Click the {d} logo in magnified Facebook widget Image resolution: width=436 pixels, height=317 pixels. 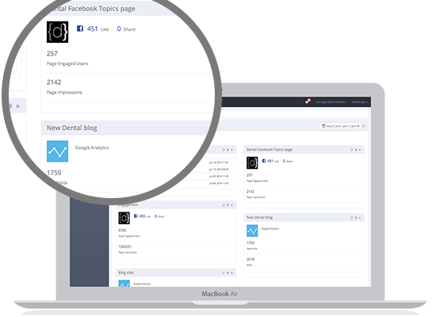click(57, 32)
